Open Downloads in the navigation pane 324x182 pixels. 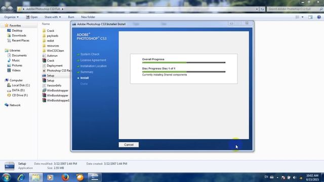pos(19,35)
